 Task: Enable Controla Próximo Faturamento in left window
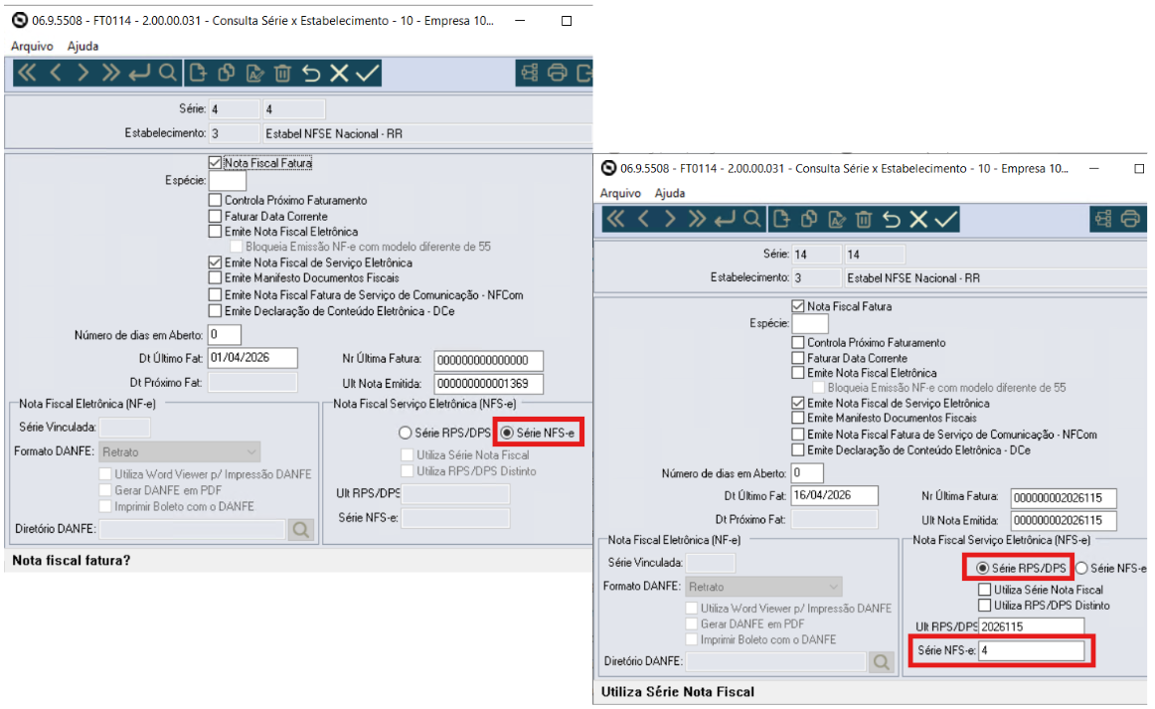[215, 200]
